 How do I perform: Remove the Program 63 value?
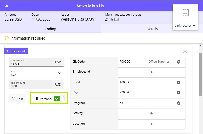[178, 103]
